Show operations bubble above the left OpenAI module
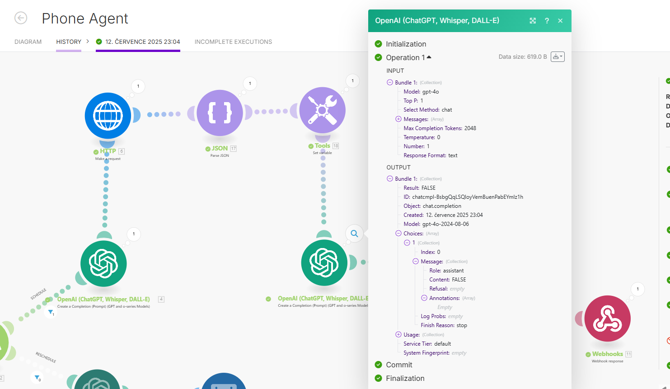Viewport: 670px width, 389px height. [134, 234]
